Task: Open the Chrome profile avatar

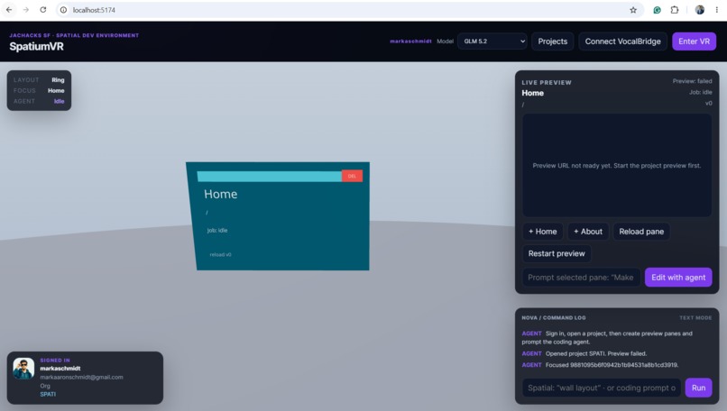Action: tap(700, 10)
